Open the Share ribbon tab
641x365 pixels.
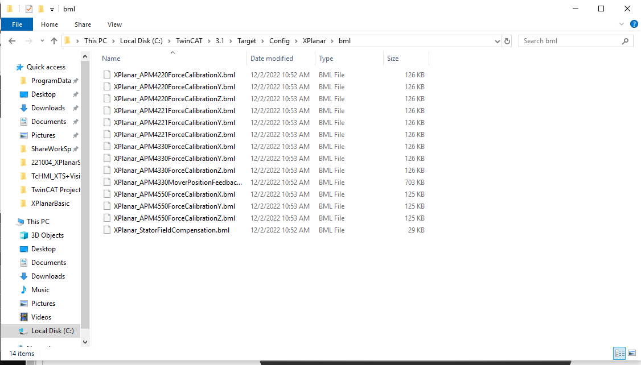(83, 24)
